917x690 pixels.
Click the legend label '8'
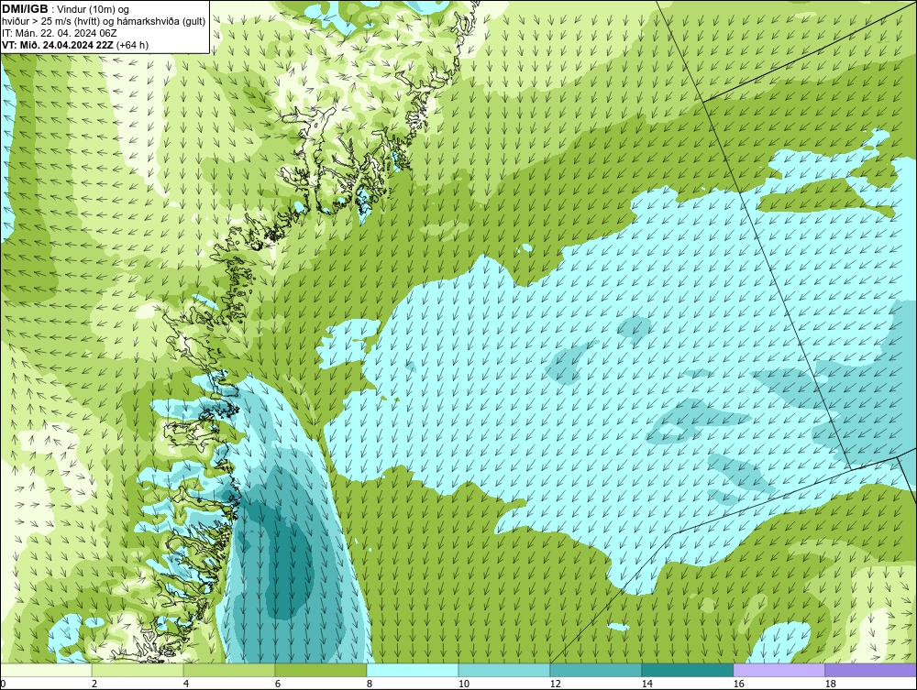[369, 684]
